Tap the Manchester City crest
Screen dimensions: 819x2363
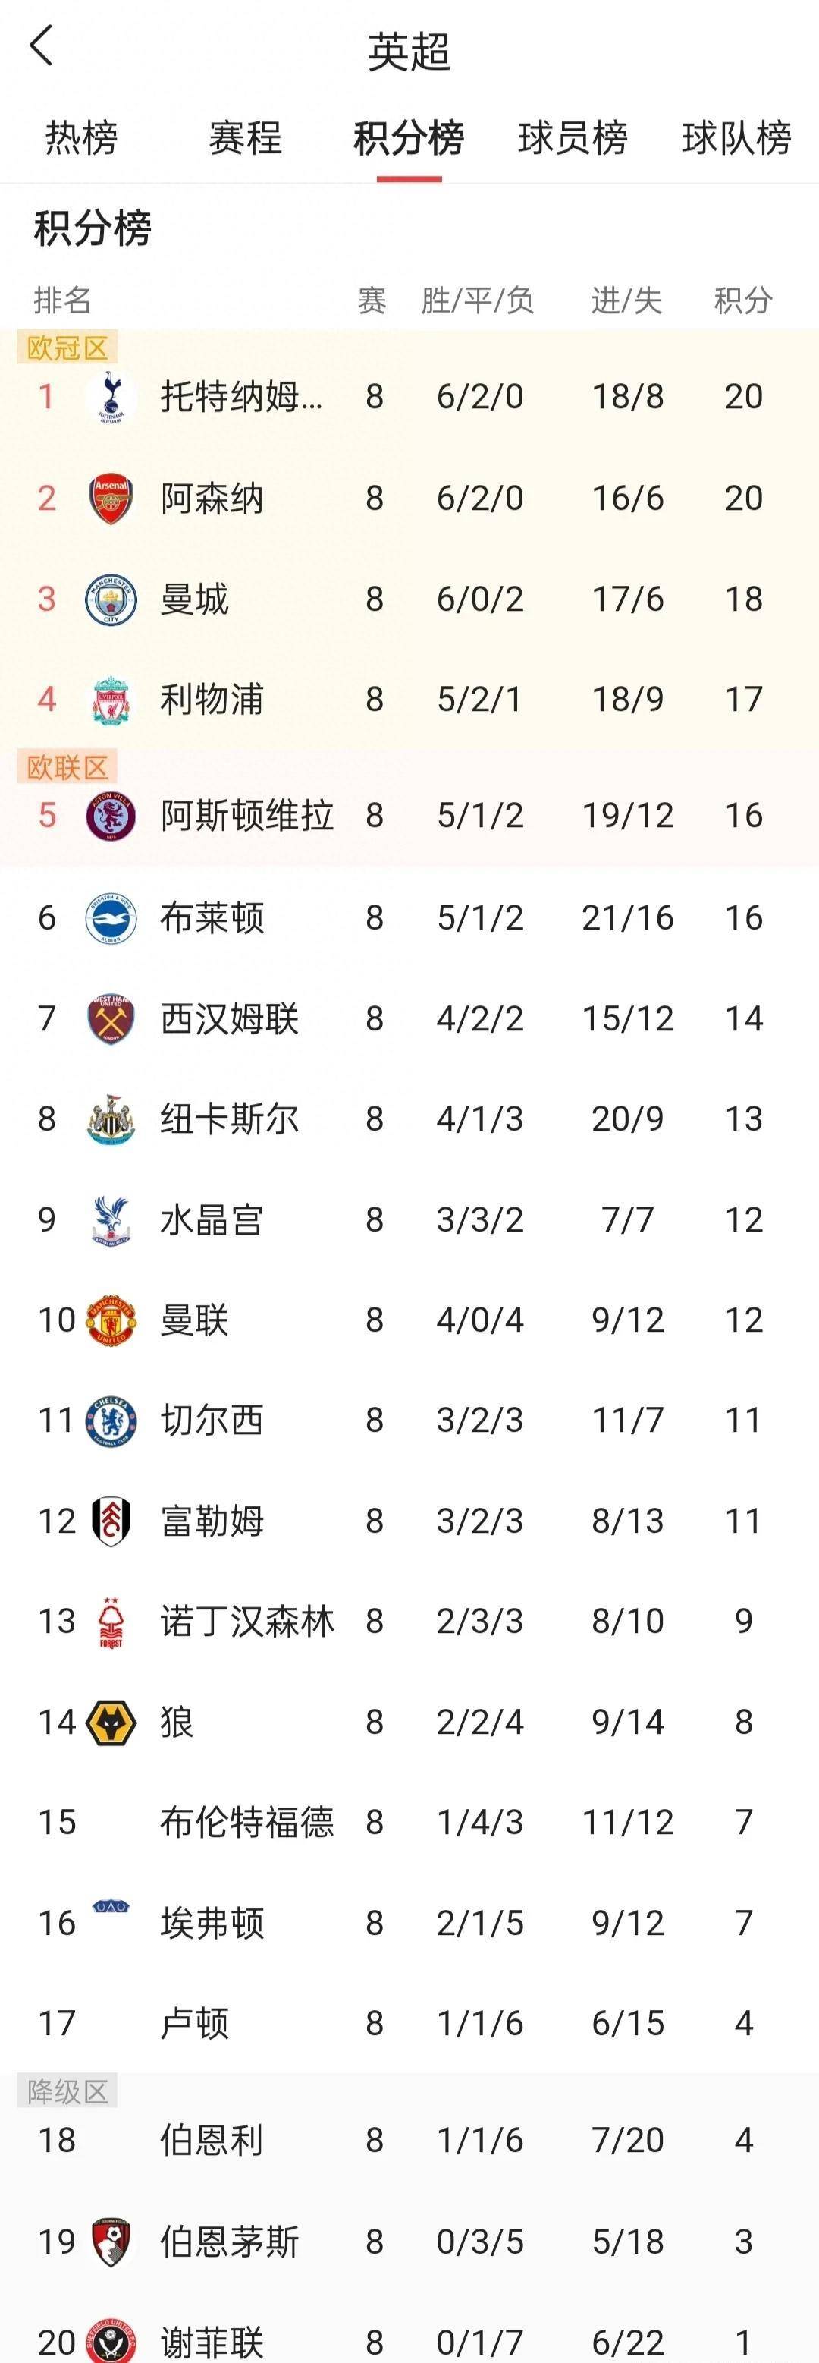(x=111, y=599)
